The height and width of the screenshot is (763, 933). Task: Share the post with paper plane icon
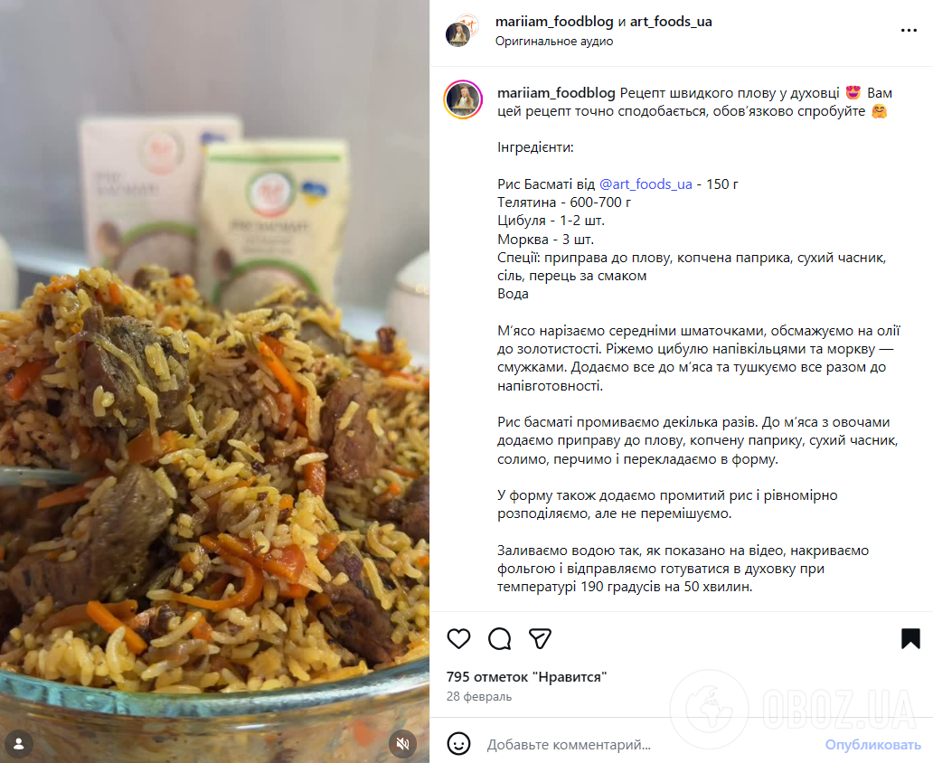coord(540,638)
